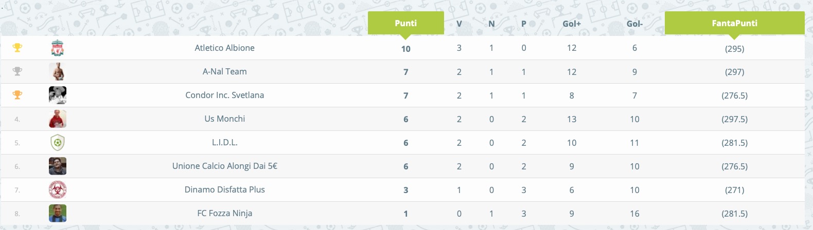The height and width of the screenshot is (230, 813).
Task: Open the Dinamo Disfatta Plus team name
Action: [225, 189]
